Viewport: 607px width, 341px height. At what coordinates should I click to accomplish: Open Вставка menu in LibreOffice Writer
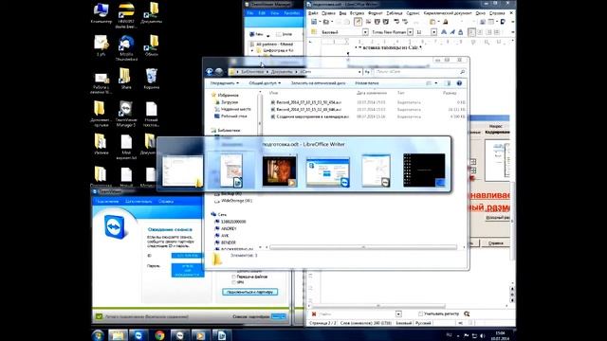pyautogui.click(x=357, y=13)
